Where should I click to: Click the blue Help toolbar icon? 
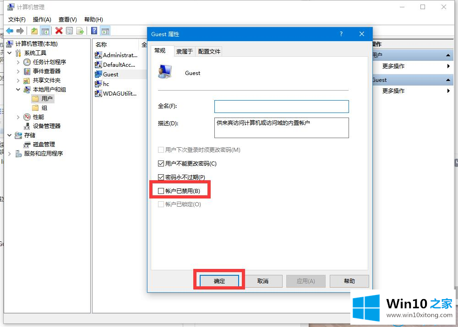click(x=94, y=31)
